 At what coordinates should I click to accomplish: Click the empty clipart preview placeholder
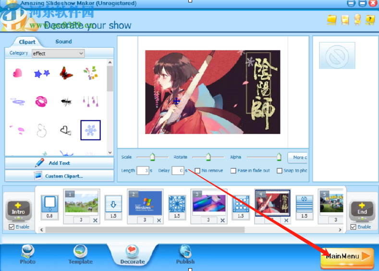[x=337, y=56]
